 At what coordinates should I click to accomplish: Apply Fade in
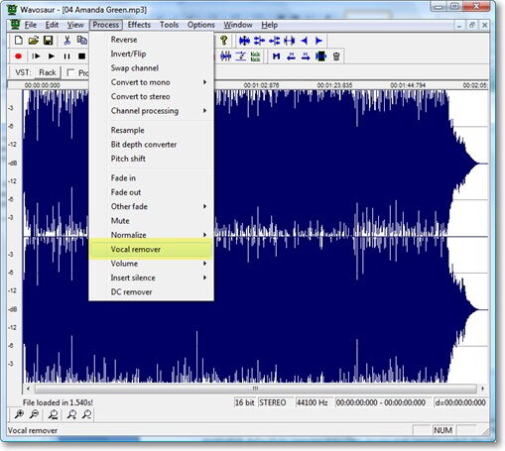[x=152, y=178]
